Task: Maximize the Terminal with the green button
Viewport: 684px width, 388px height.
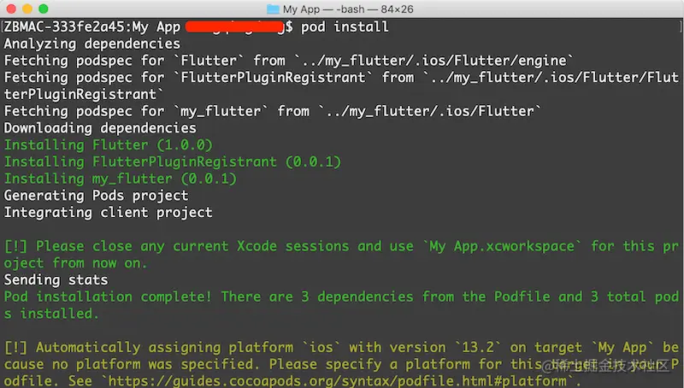Action: pyautogui.click(x=44, y=9)
